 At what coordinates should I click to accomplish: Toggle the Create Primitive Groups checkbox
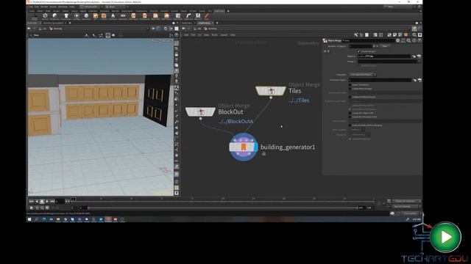[350, 97]
